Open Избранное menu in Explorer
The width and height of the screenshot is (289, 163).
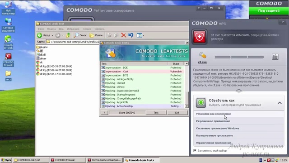point(73,29)
